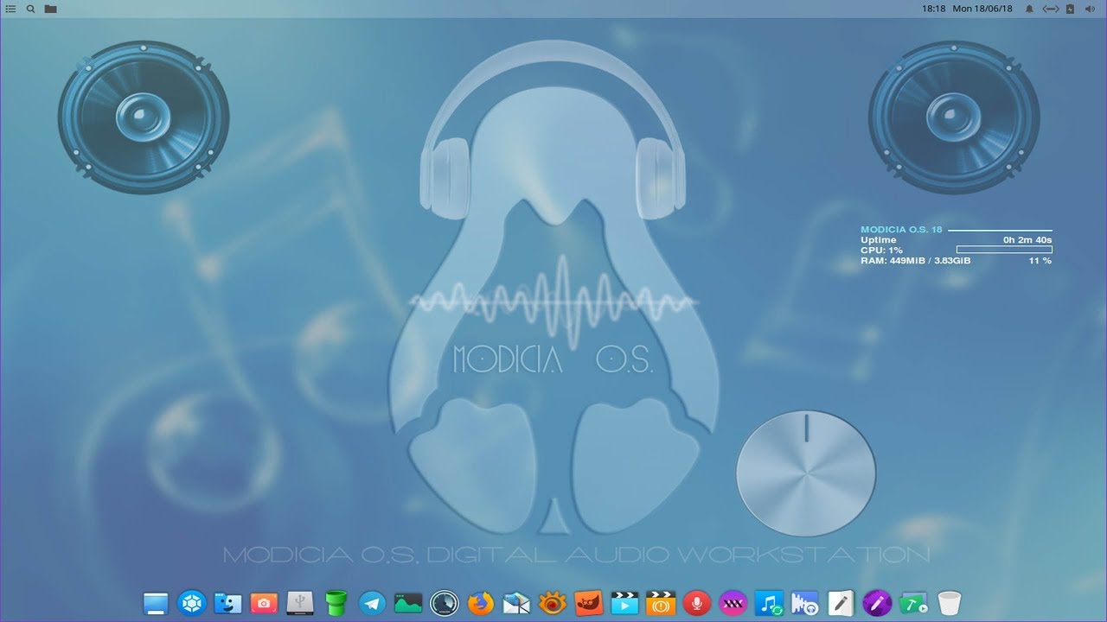Open the network connection indicator

pyautogui.click(x=1050, y=9)
